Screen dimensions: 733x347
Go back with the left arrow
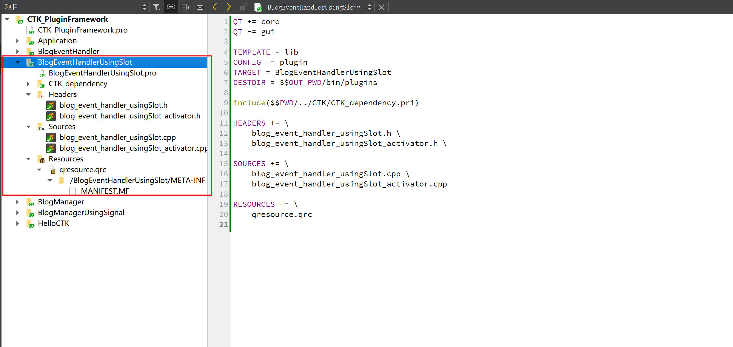pos(215,7)
